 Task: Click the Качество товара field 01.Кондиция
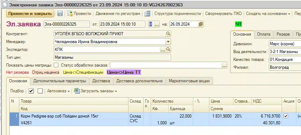[x=285, y=59]
